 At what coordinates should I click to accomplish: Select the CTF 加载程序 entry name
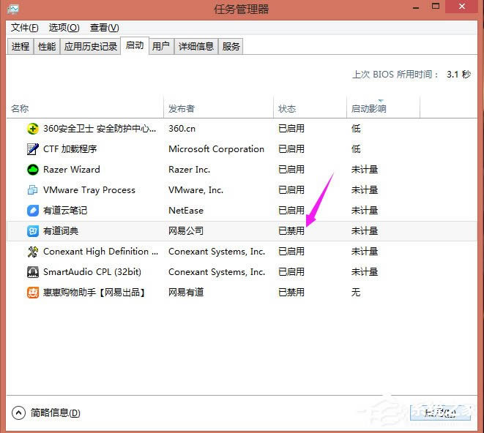pos(70,149)
